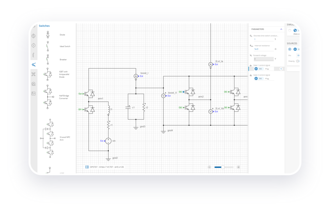
Task: Select the DI radio button under Sources
Action: (x=290, y=49)
